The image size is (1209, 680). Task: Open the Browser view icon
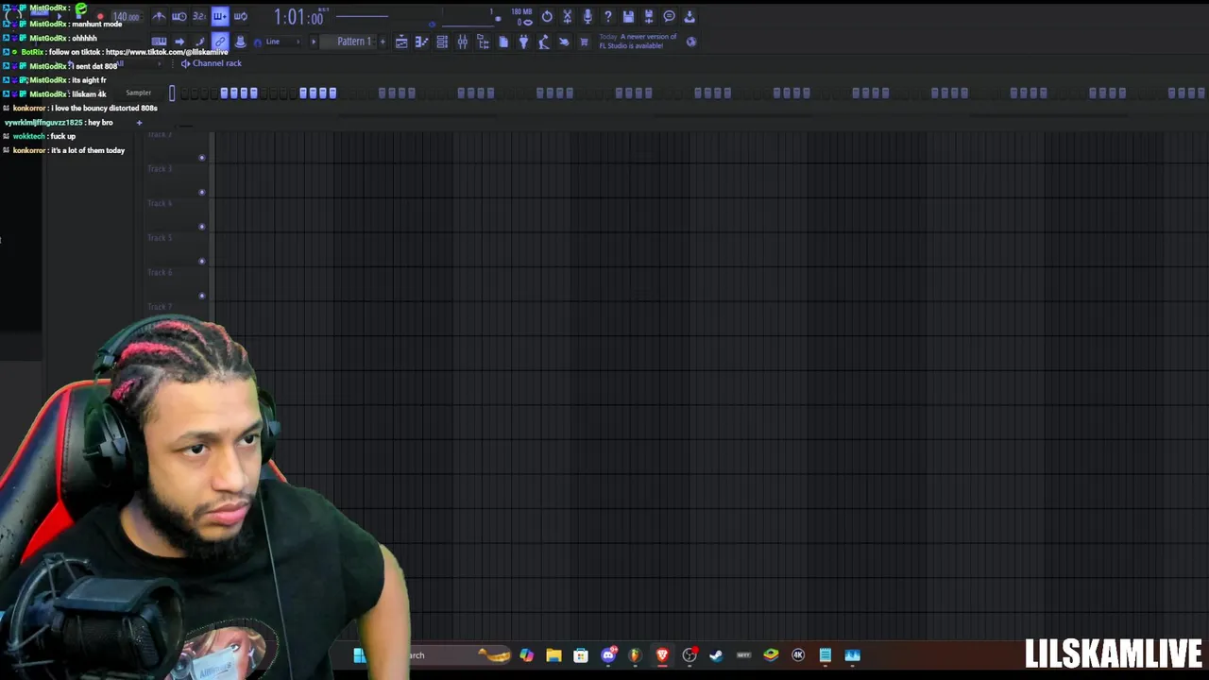click(x=483, y=42)
